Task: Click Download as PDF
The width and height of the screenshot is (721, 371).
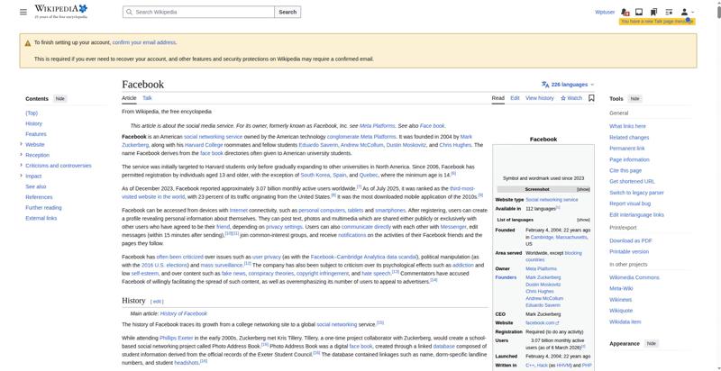Action: [631, 240]
